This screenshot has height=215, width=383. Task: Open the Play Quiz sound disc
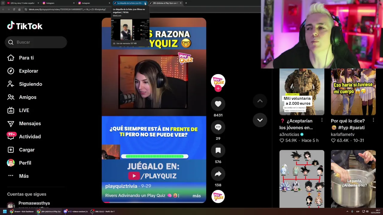pyautogui.click(x=218, y=196)
